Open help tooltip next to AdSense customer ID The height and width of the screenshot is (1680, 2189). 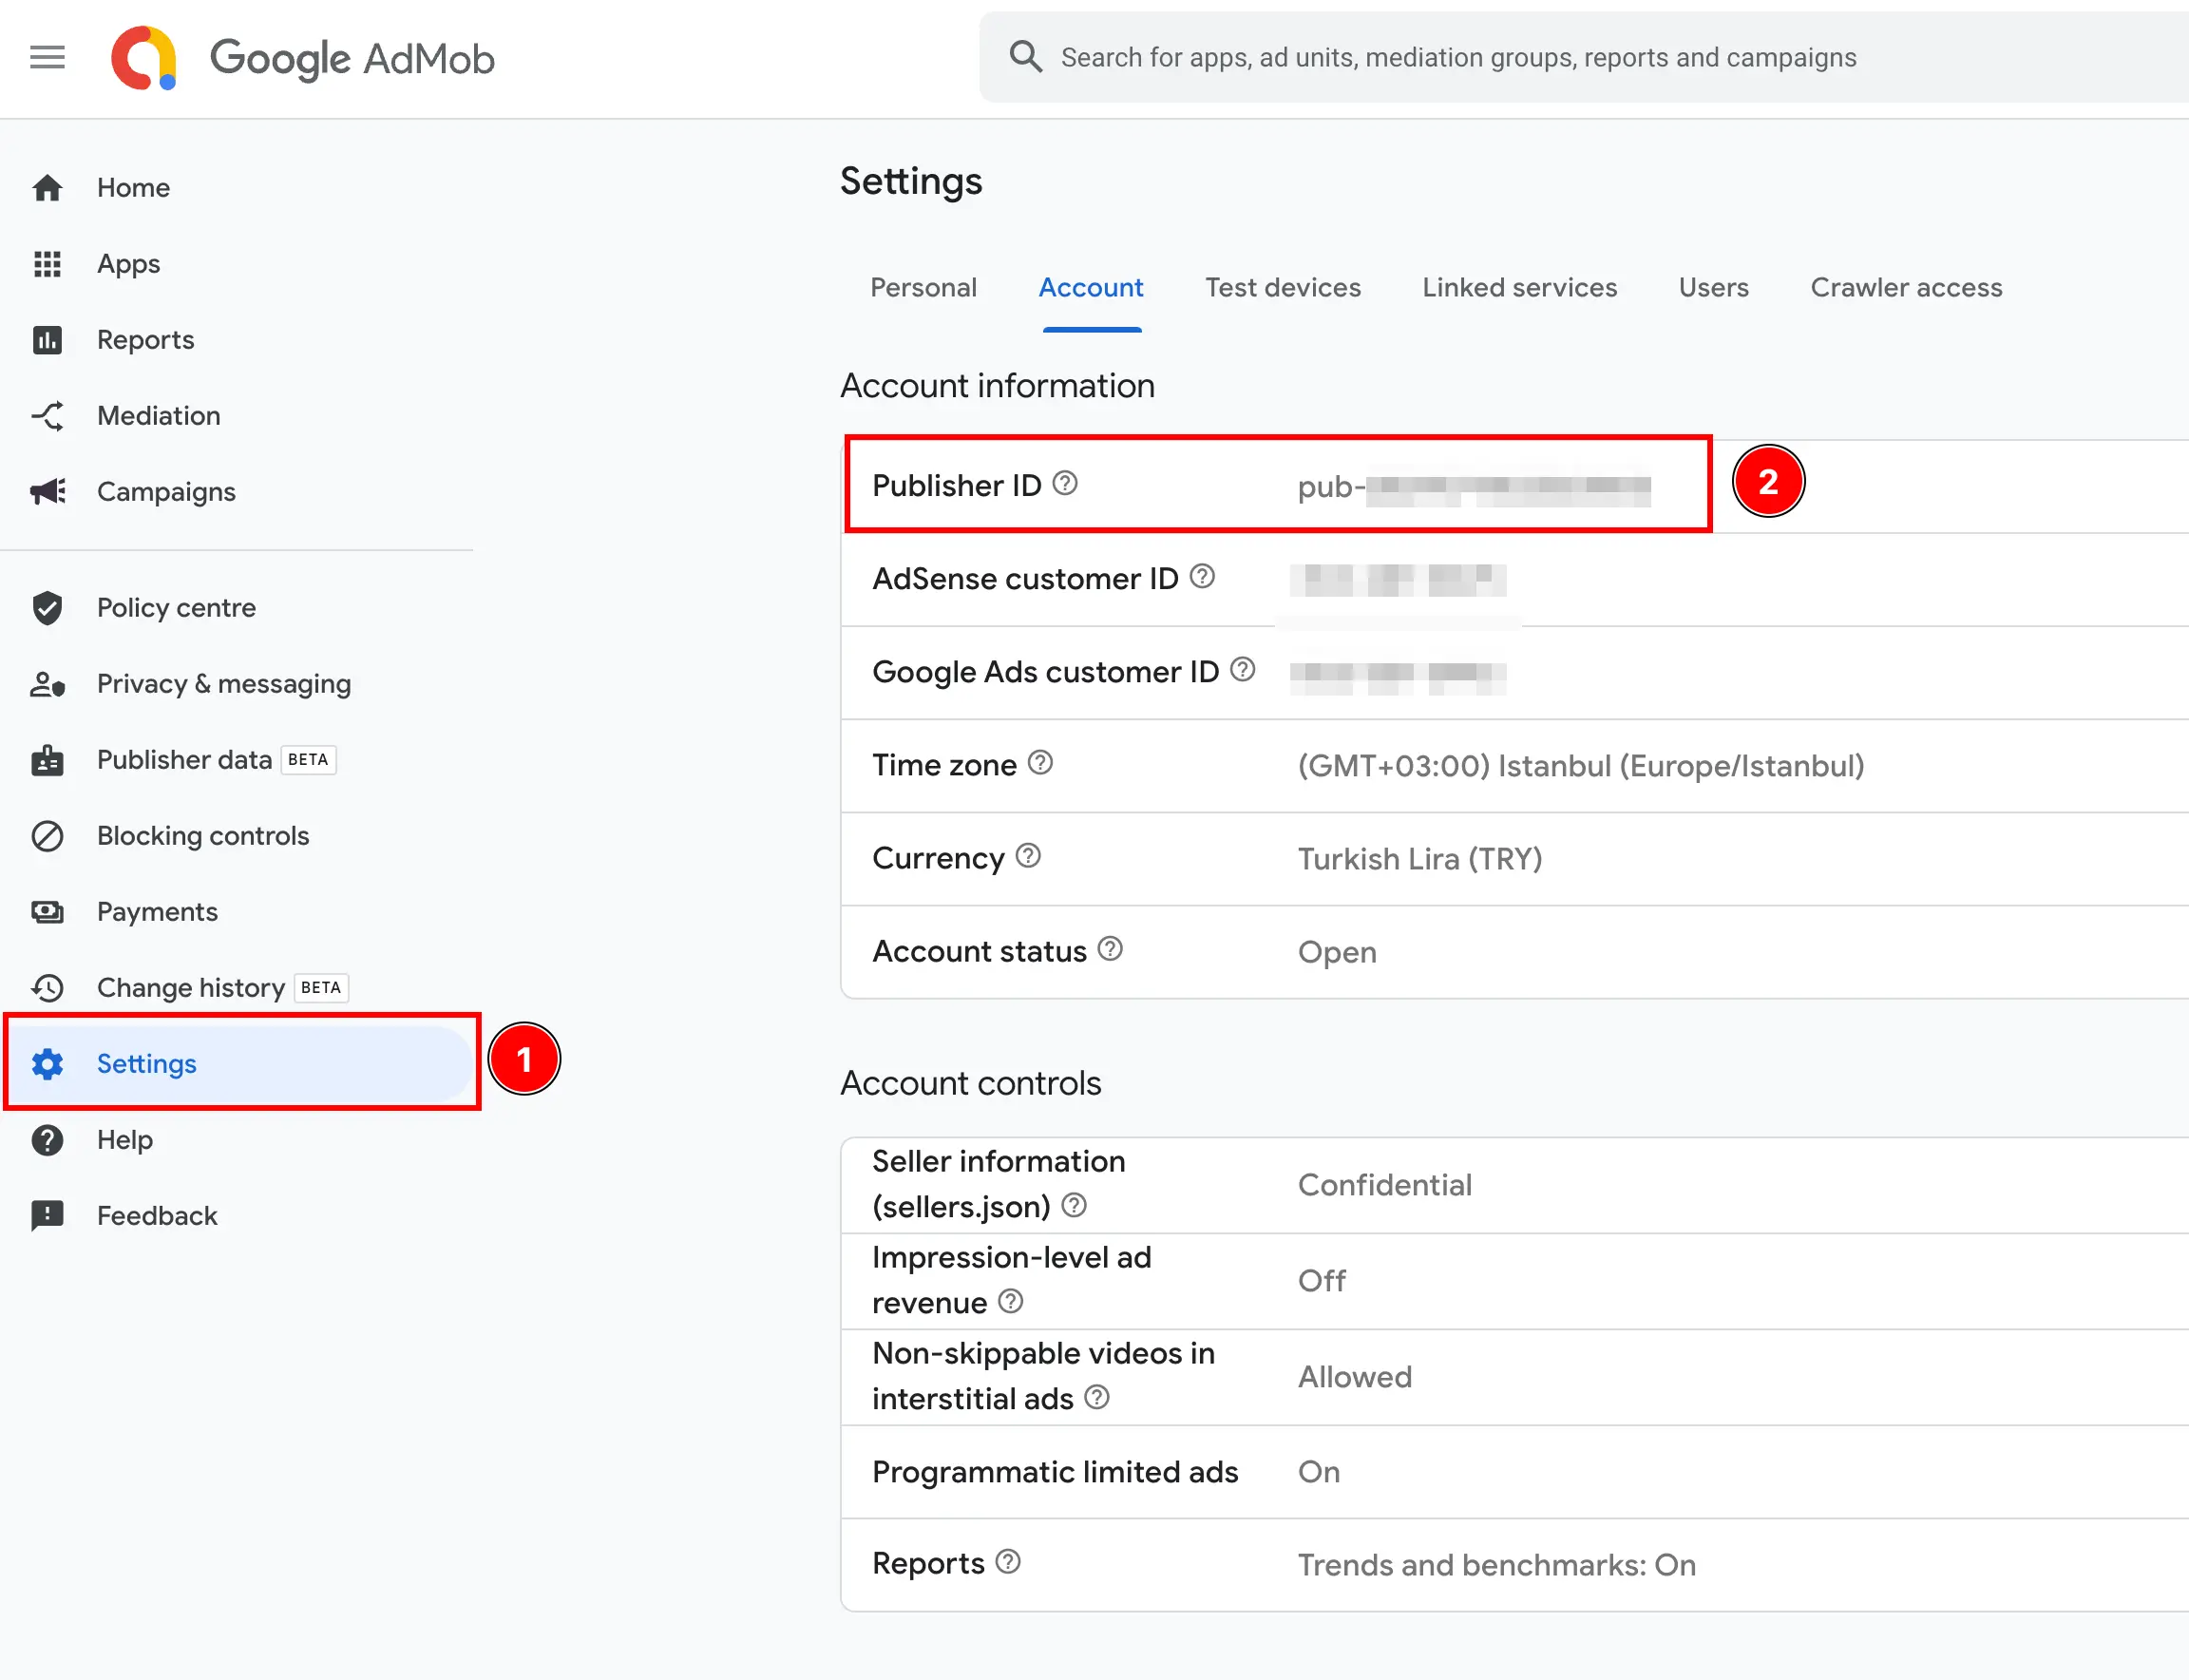(1203, 576)
